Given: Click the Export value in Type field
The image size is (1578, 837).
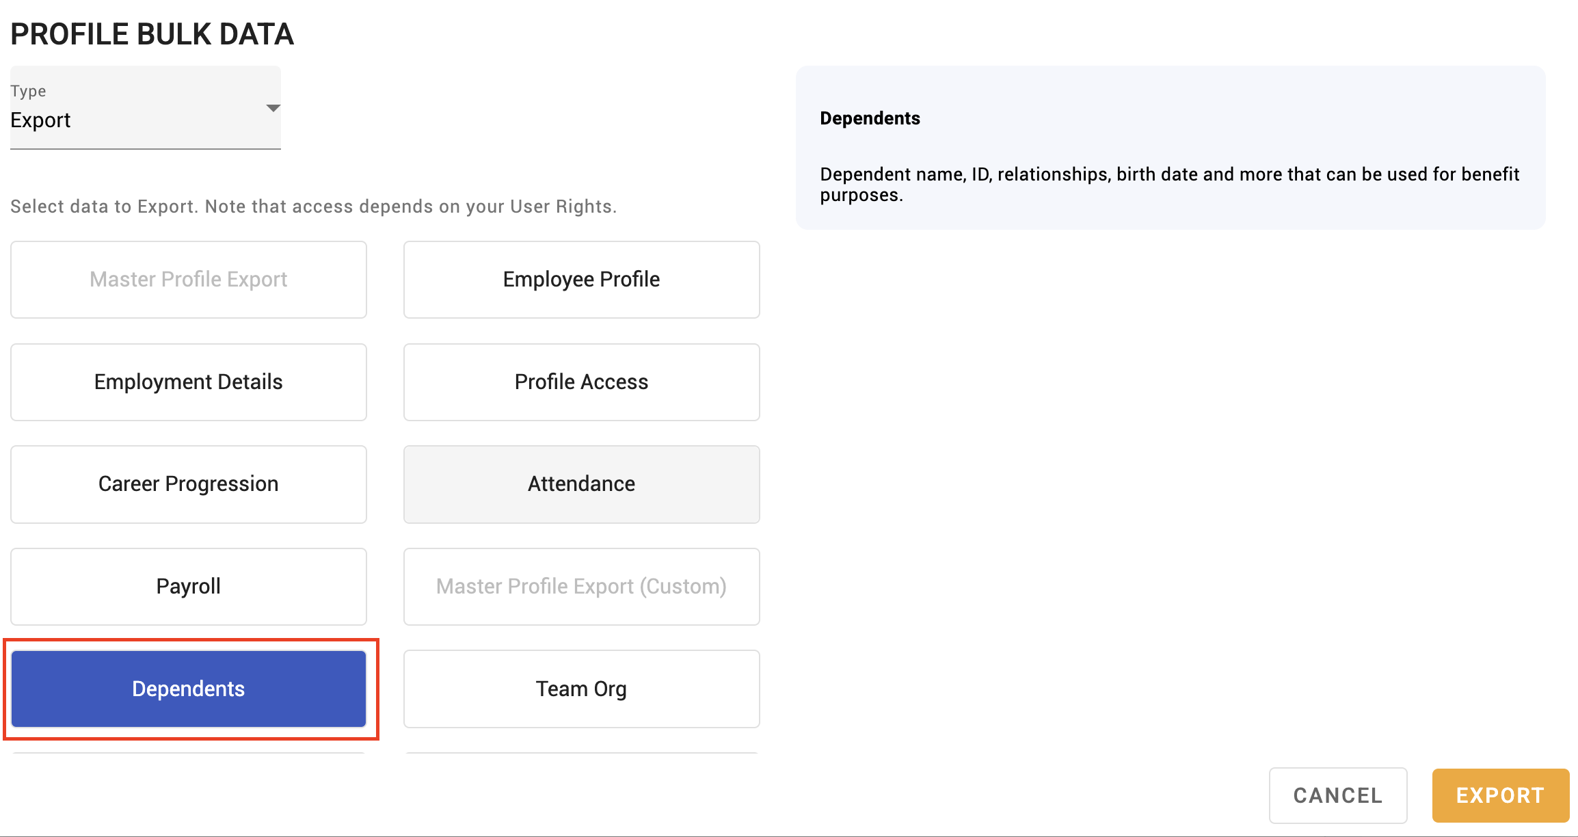Looking at the screenshot, I should 40,120.
